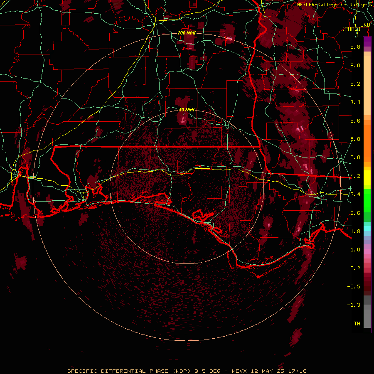Click the 5.8 value on the color scale
The image size is (374, 374).
tap(355, 139)
